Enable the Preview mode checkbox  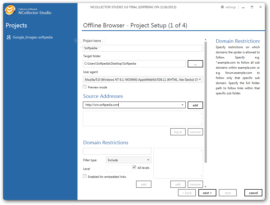85,87
